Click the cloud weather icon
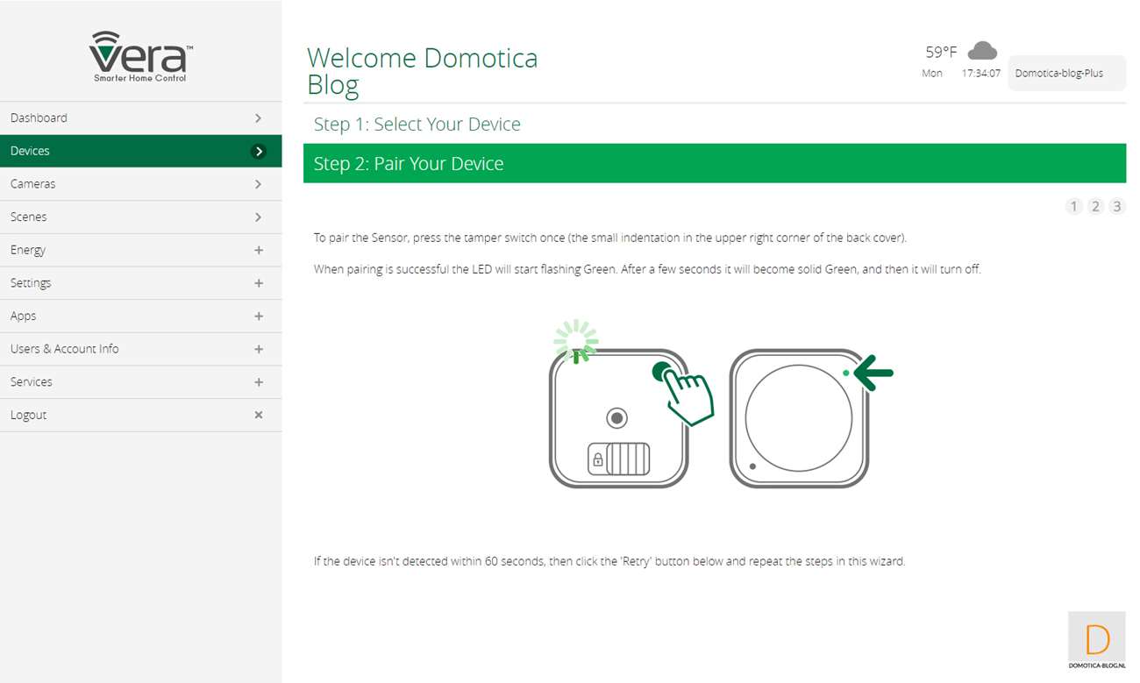1140x683 pixels. click(981, 51)
